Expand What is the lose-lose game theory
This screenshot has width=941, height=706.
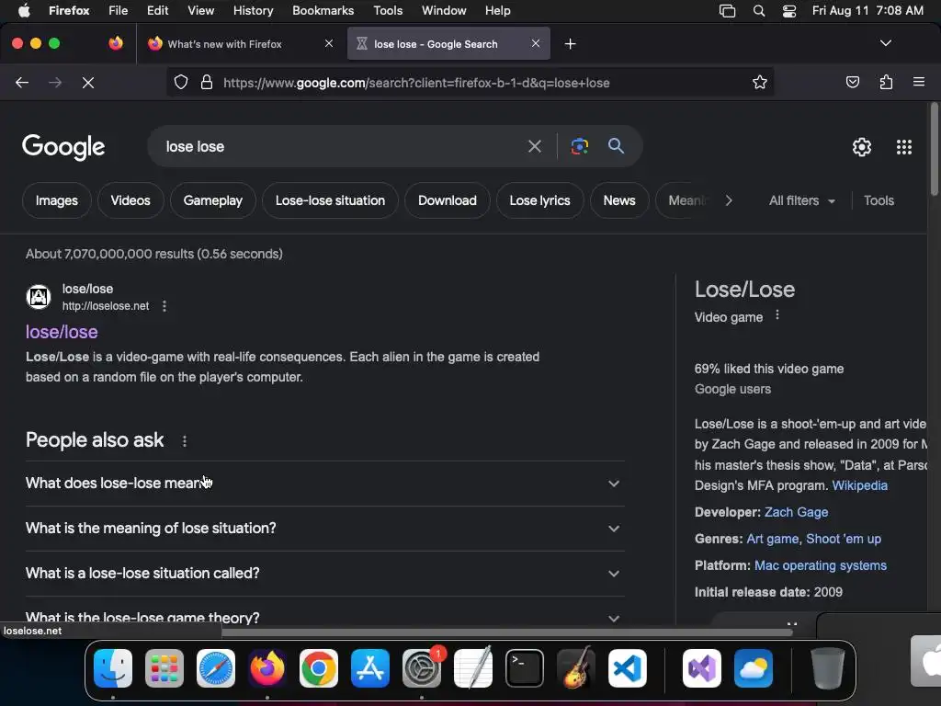[x=324, y=618]
